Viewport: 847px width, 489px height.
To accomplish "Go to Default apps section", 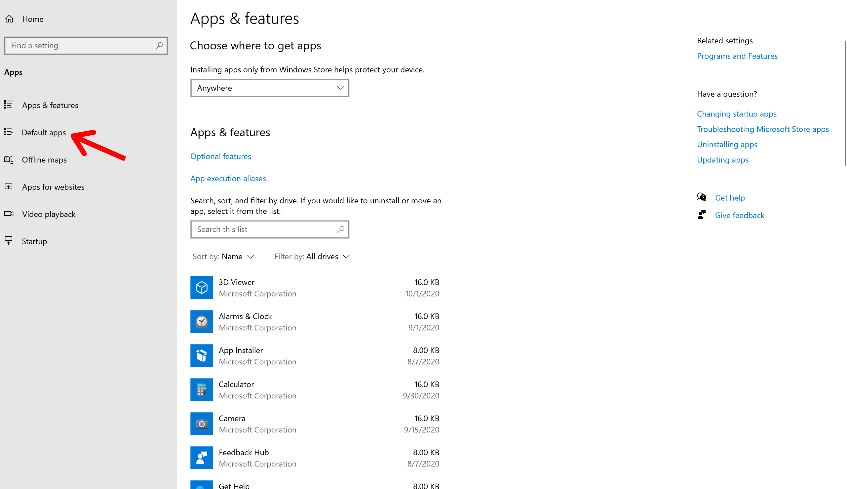I will pyautogui.click(x=44, y=133).
